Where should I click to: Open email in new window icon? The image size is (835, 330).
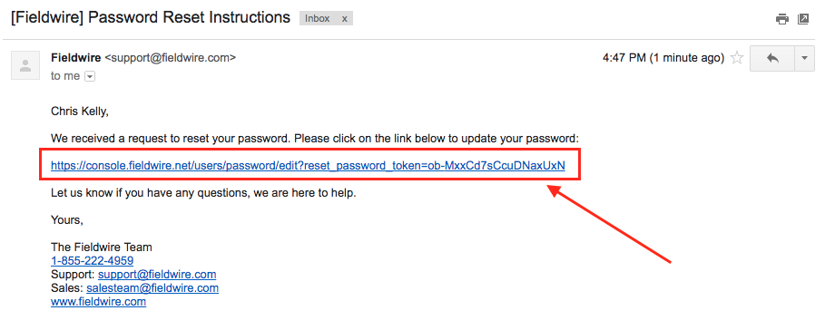pyautogui.click(x=803, y=19)
